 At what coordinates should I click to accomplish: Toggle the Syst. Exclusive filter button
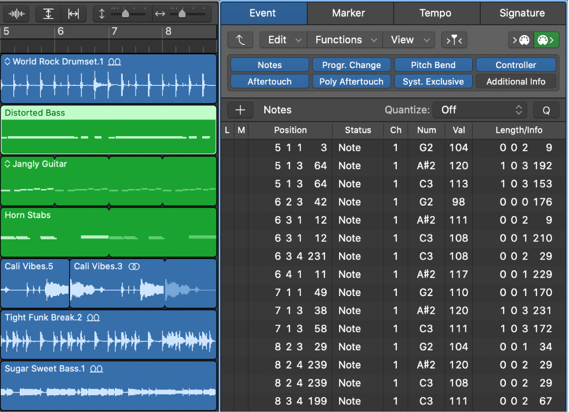(x=433, y=81)
